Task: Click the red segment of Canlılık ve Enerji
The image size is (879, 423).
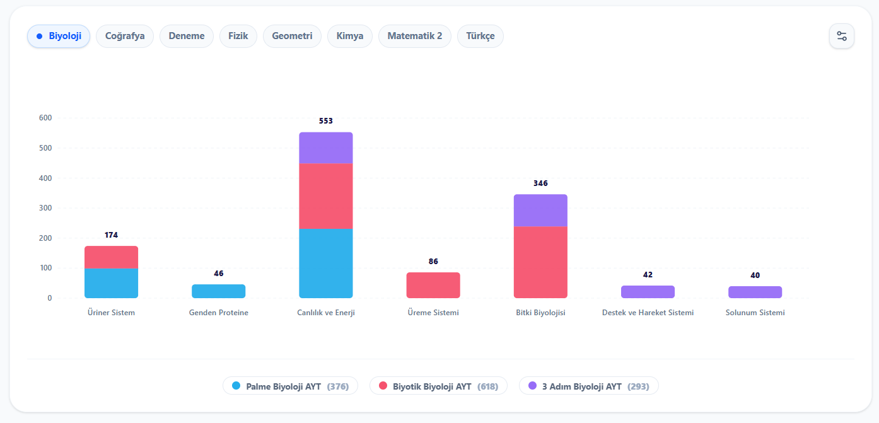Action: pyautogui.click(x=325, y=196)
